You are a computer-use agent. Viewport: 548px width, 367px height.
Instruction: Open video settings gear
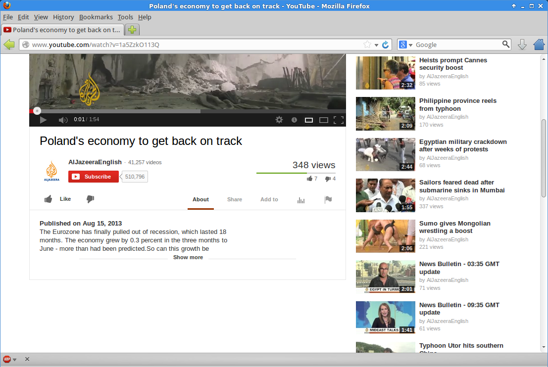(x=279, y=120)
